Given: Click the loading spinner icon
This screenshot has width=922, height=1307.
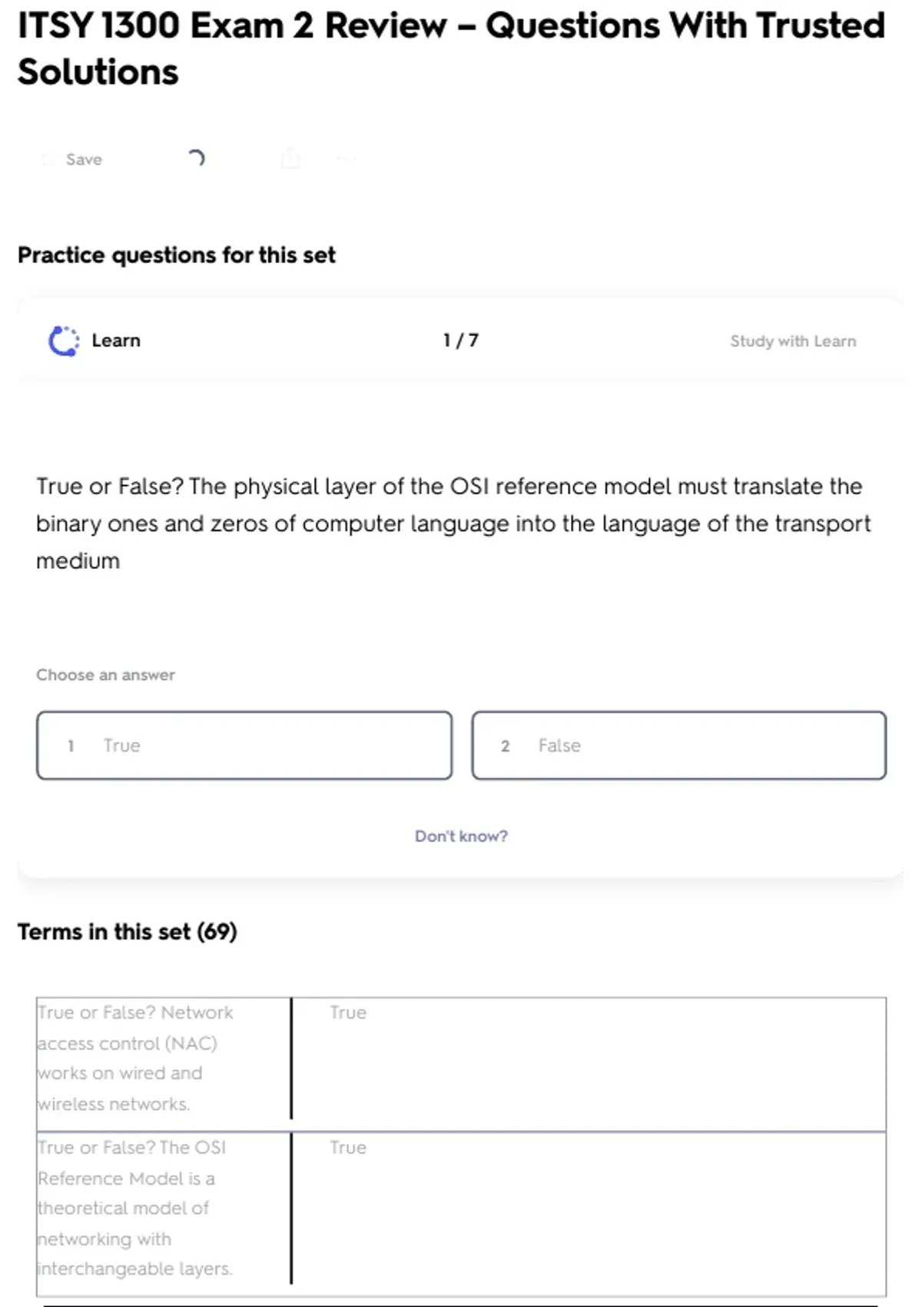Looking at the screenshot, I should [x=197, y=158].
